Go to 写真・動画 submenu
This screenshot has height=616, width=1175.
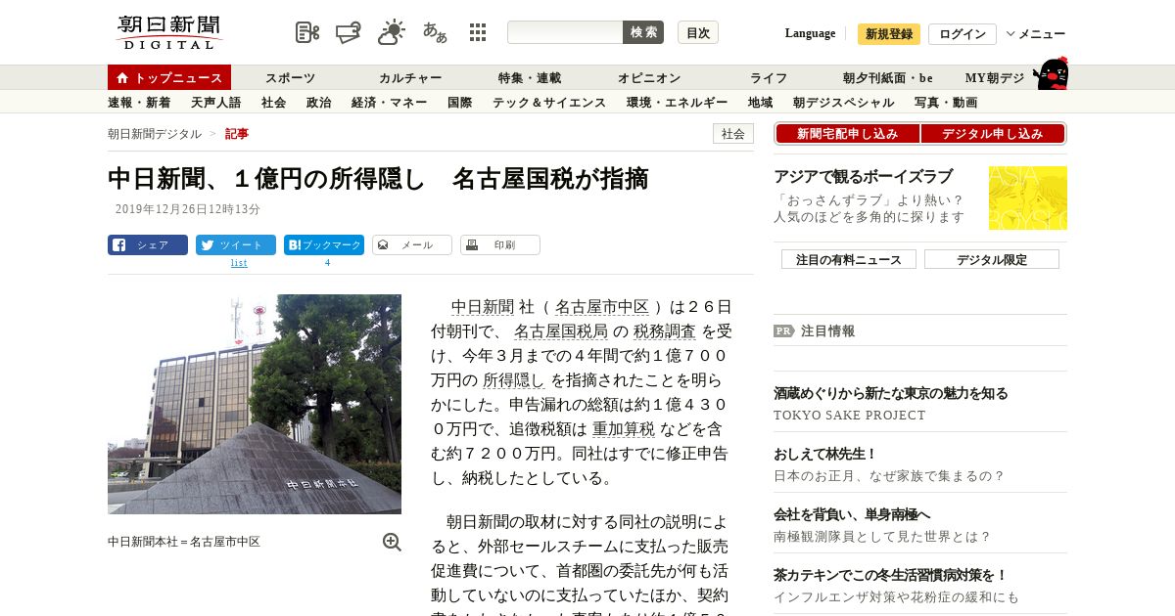tap(946, 103)
